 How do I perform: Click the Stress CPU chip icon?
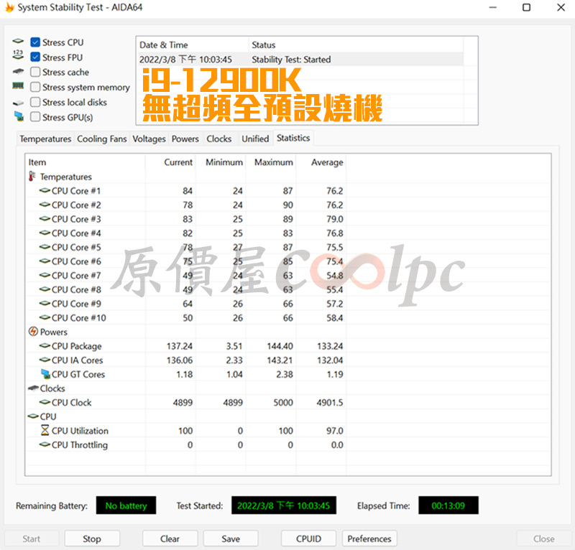click(x=18, y=41)
